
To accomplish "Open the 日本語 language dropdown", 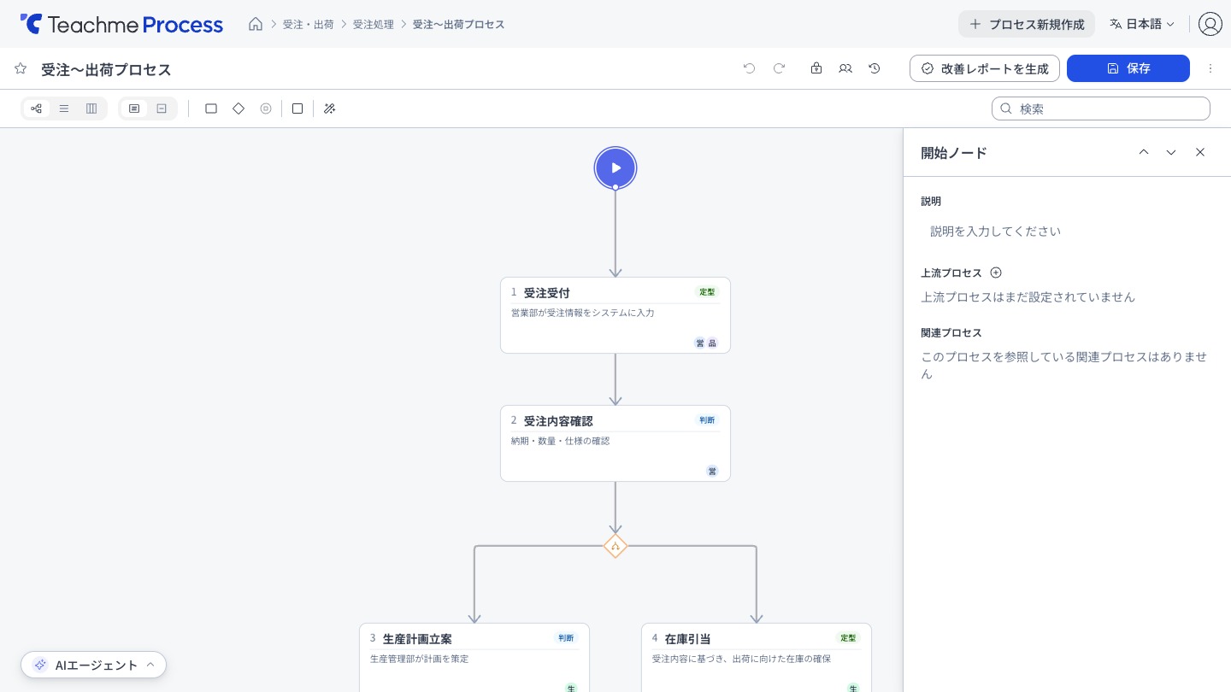I will (x=1142, y=24).
